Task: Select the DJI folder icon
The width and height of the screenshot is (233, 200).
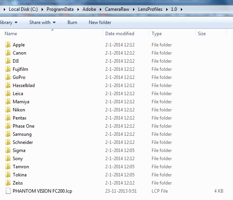Action: coord(8,61)
